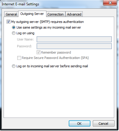Toggle the Remember password checkbox
Screen dimensions: 119x131
point(38,52)
